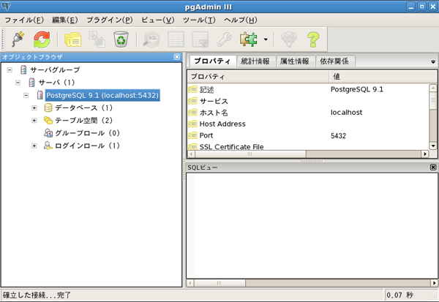Click the SQL view horizontal scrollbar thumb
Image resolution: width=439 pixels, height=302 pixels.
219,283
